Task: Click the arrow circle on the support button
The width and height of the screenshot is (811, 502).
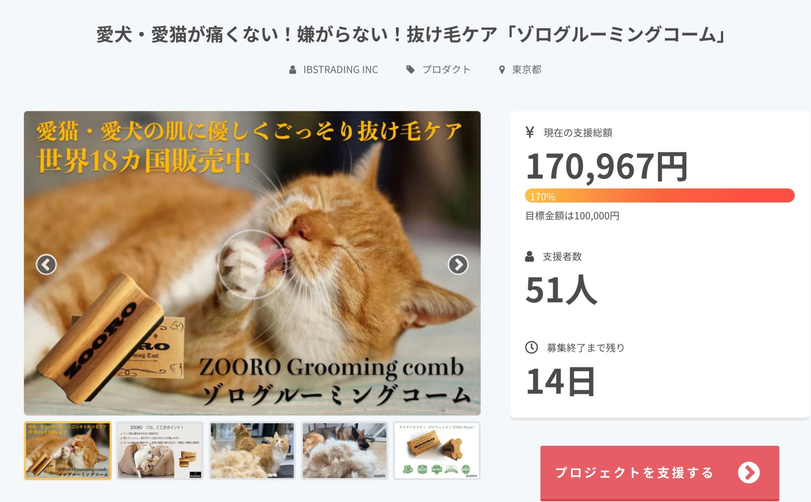Action: click(748, 472)
